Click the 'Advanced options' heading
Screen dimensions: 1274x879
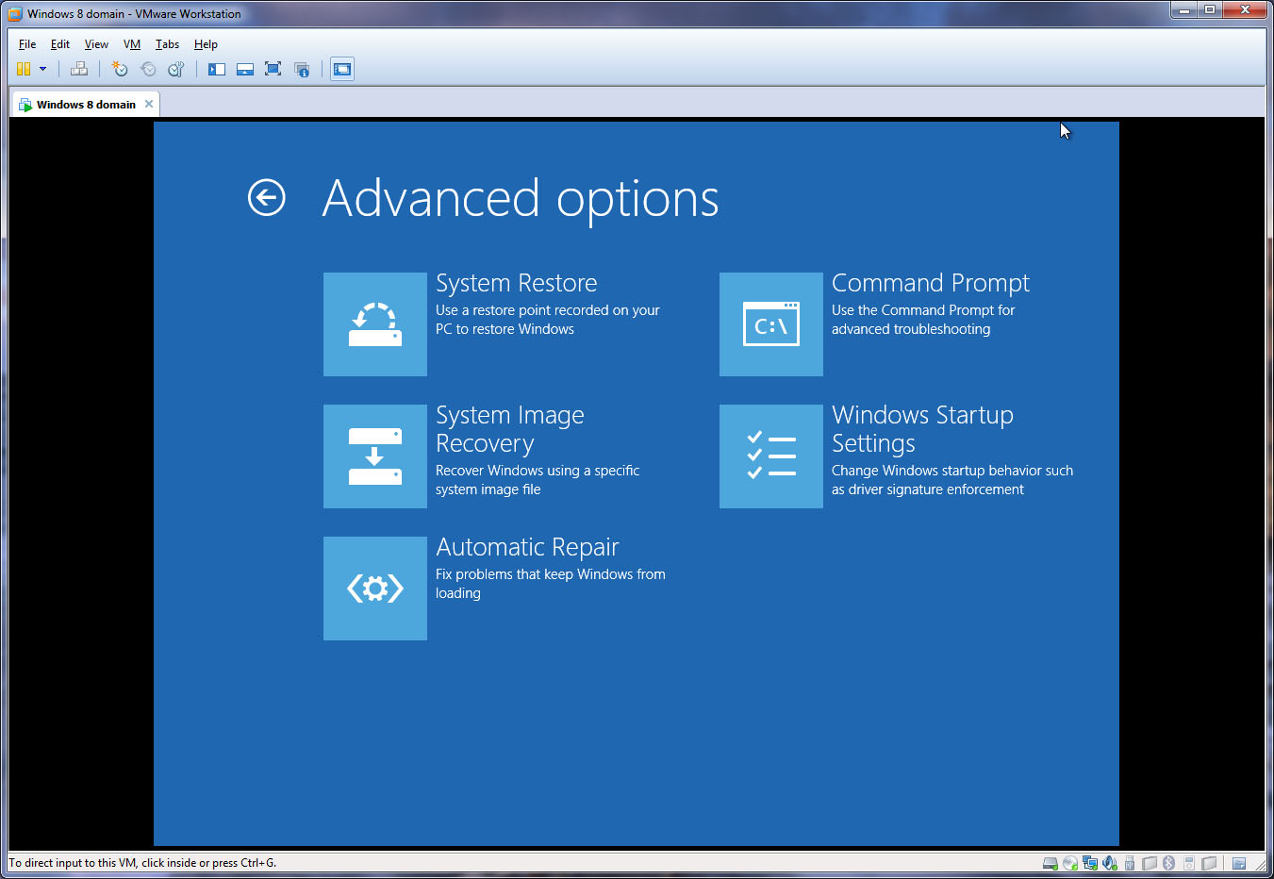pyautogui.click(x=521, y=198)
